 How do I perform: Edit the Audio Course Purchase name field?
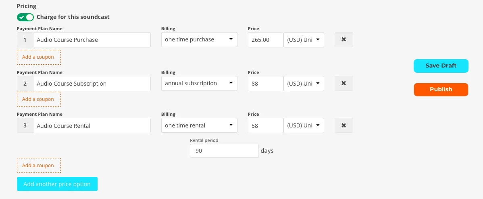[x=92, y=40]
